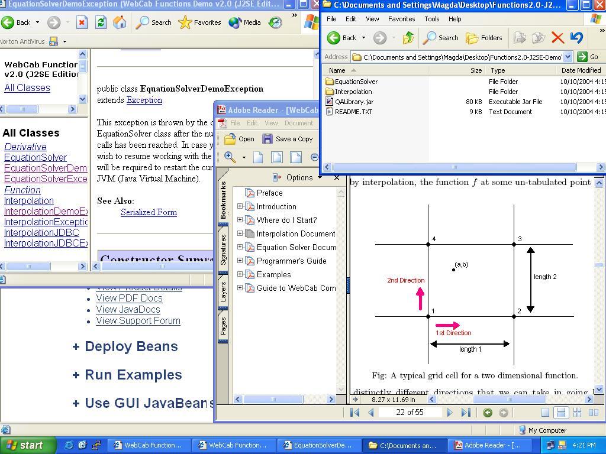Click the View PDF Docs link
Screen dimensions: 606x454
(129, 299)
